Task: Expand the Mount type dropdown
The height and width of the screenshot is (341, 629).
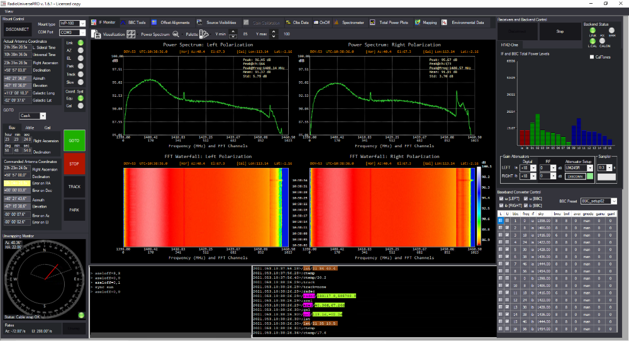Action: point(82,24)
